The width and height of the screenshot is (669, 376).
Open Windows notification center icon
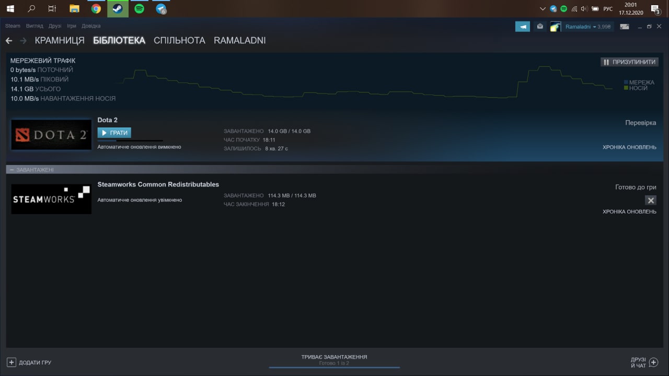[655, 9]
